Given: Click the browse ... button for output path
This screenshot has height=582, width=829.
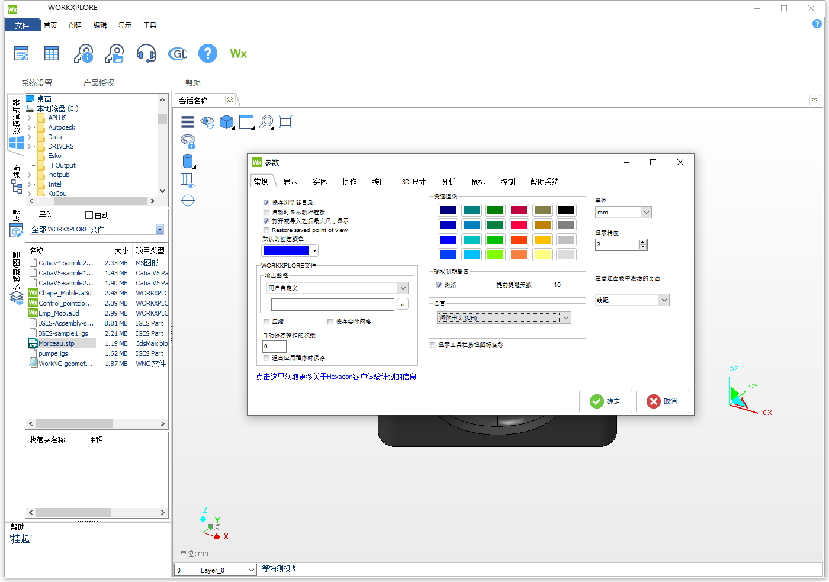Looking at the screenshot, I should (x=403, y=304).
